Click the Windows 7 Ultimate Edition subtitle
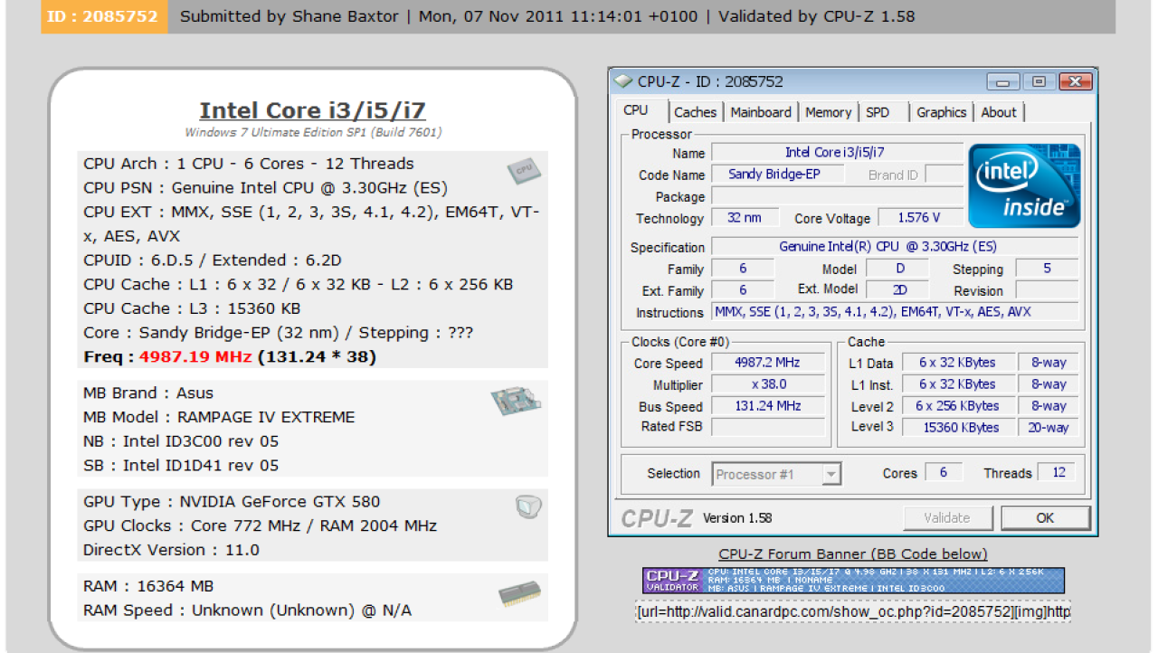The width and height of the screenshot is (1158, 653). tap(313, 132)
